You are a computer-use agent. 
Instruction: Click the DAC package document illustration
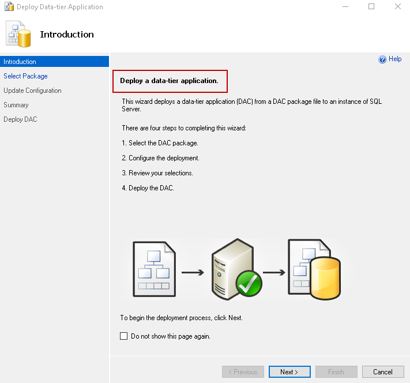pyautogui.click(x=155, y=269)
